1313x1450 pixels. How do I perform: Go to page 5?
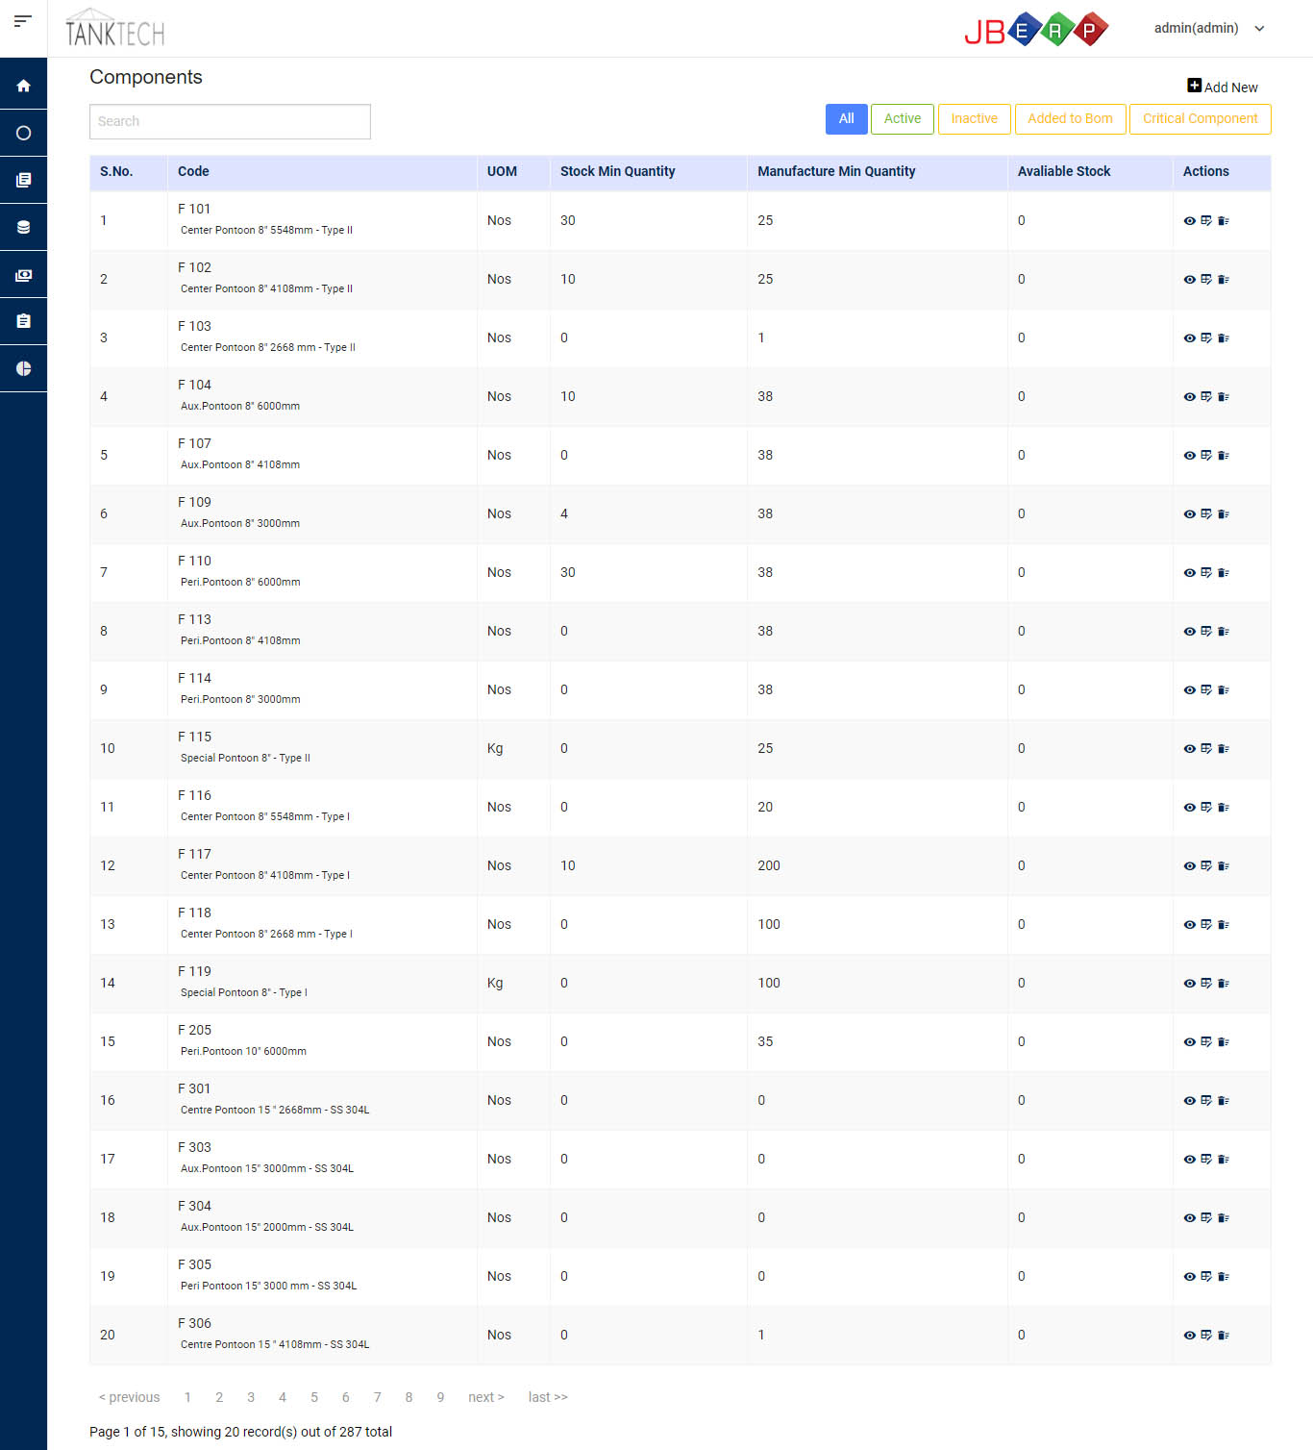(314, 1397)
